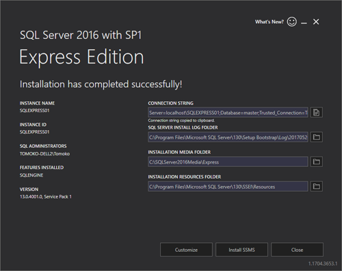The width and height of the screenshot is (342, 271).
Task: Close the installer with the X icon
Action: [316, 22]
